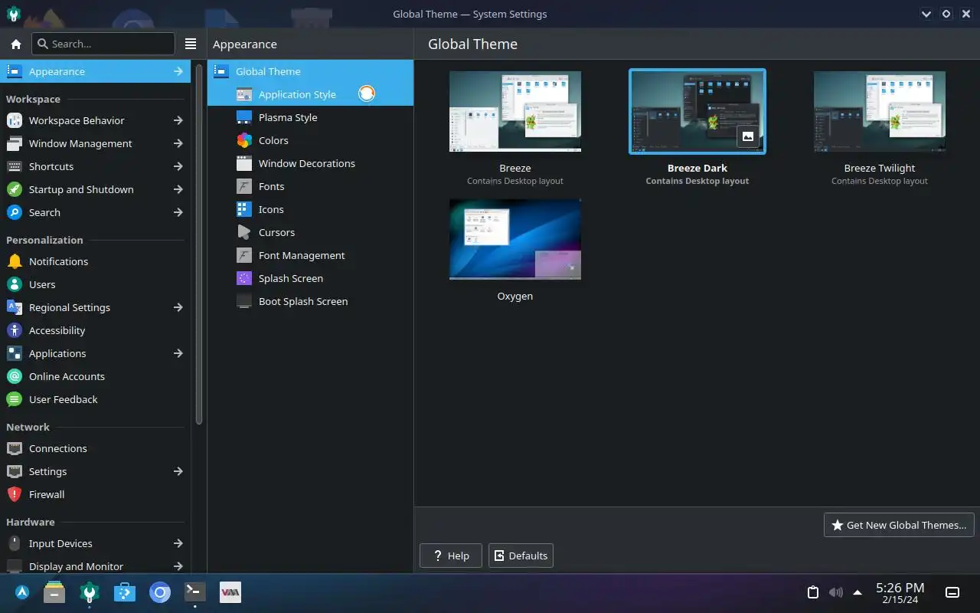
Task: Select the Breeze Twilight theme thumbnail
Action: point(880,111)
